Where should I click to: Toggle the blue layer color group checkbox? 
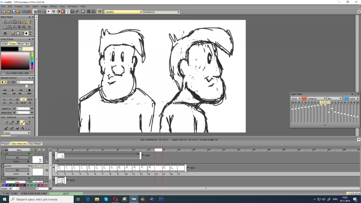point(7,185)
